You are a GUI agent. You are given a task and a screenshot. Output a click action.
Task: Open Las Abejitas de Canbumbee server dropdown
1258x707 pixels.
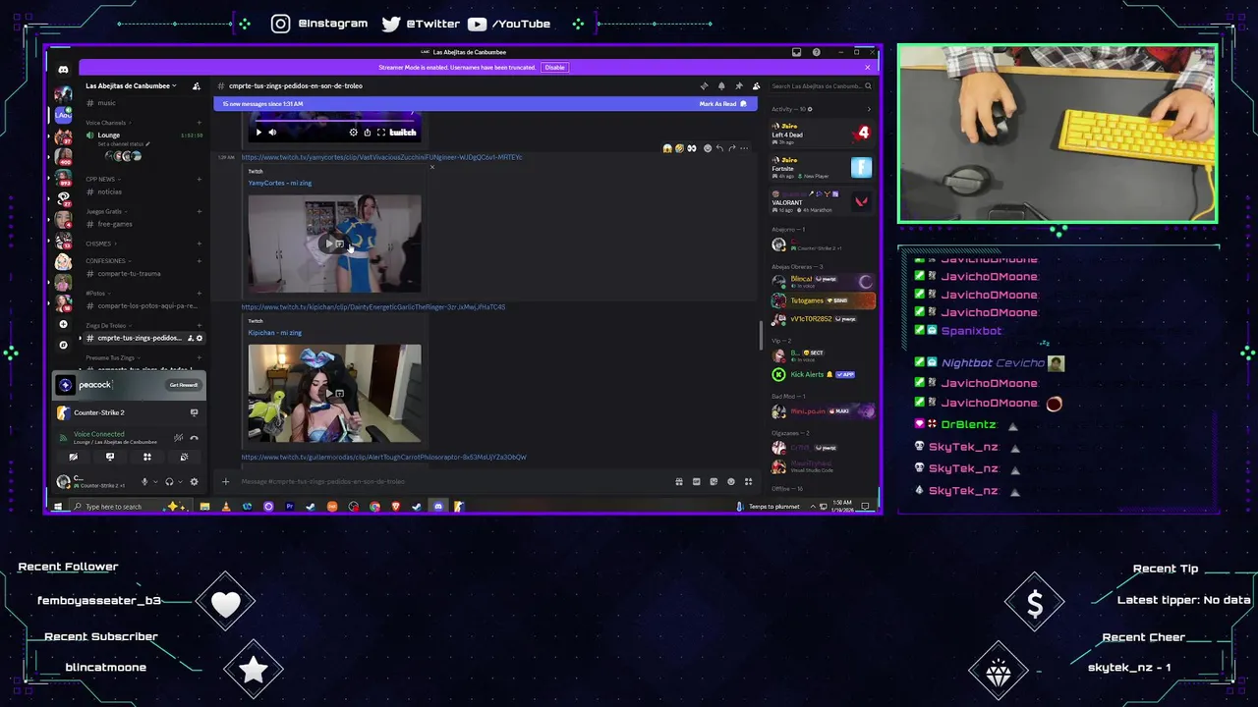click(x=130, y=85)
